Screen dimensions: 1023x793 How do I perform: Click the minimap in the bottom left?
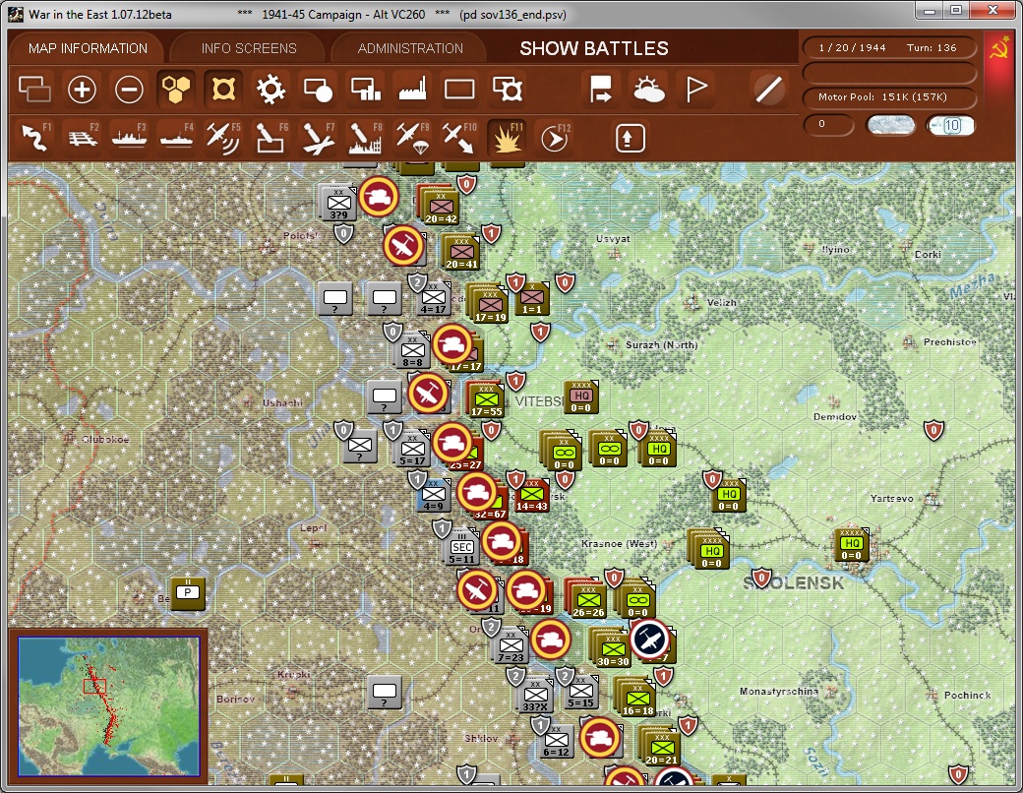coord(108,705)
